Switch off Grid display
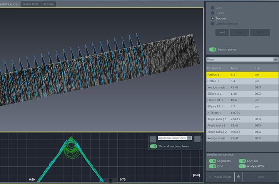This screenshot has height=184, width=279. tap(212, 166)
